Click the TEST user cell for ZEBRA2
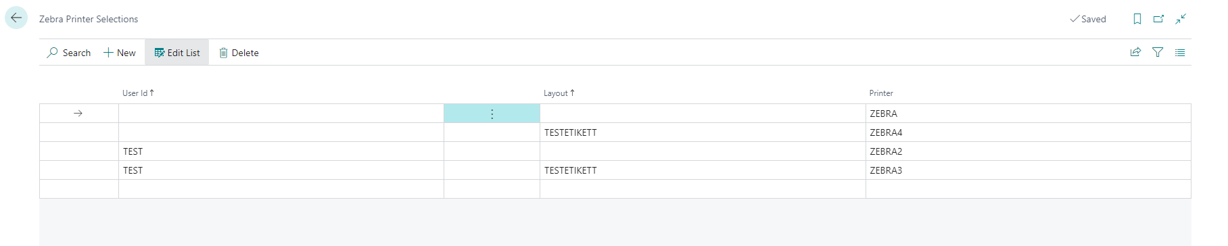This screenshot has height=246, width=1228. click(281, 151)
